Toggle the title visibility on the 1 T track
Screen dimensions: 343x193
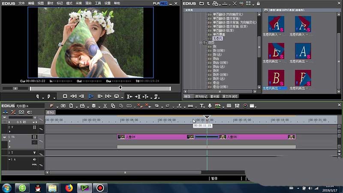coord(34,153)
